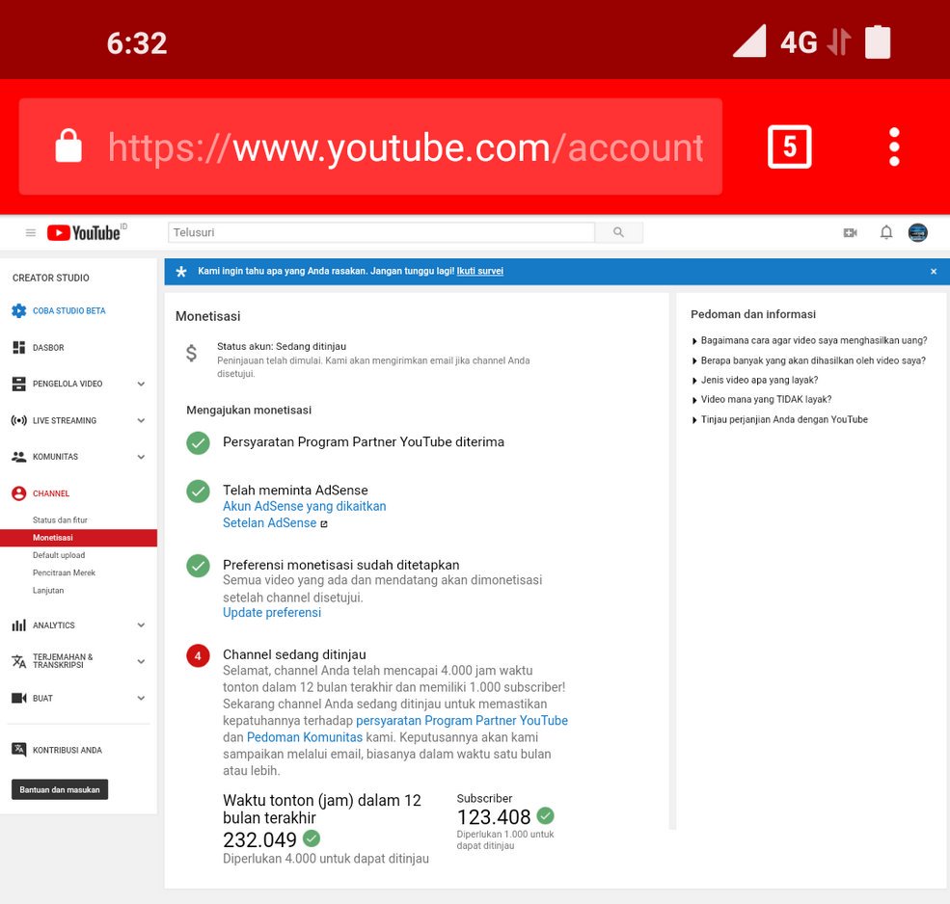Expand the Analytics section
The image size is (950, 904).
click(141, 625)
